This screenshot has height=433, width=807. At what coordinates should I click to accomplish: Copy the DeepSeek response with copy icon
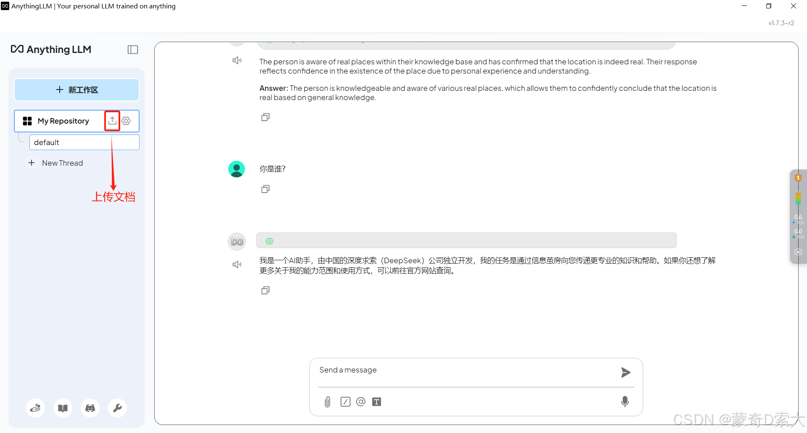265,290
